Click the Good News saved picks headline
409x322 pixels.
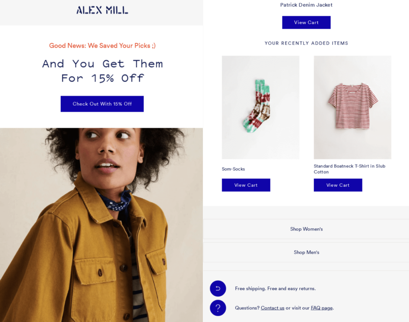tap(102, 45)
